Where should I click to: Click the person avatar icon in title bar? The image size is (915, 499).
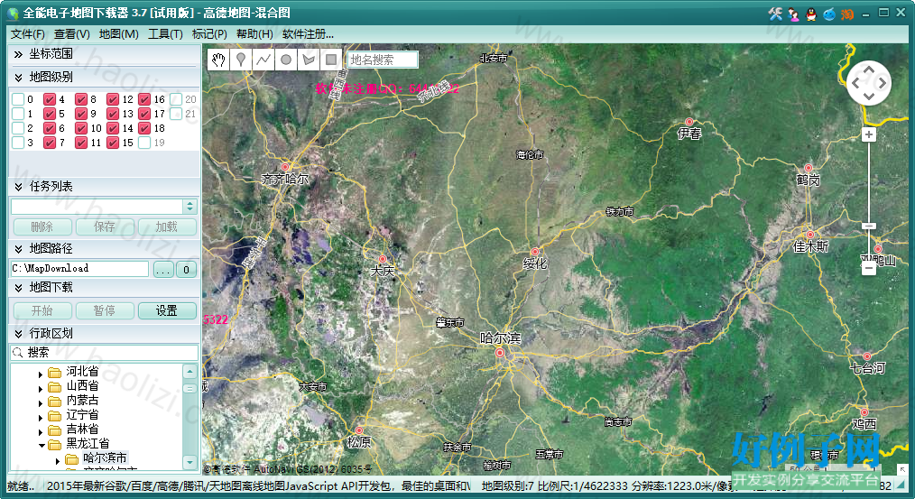tap(793, 14)
